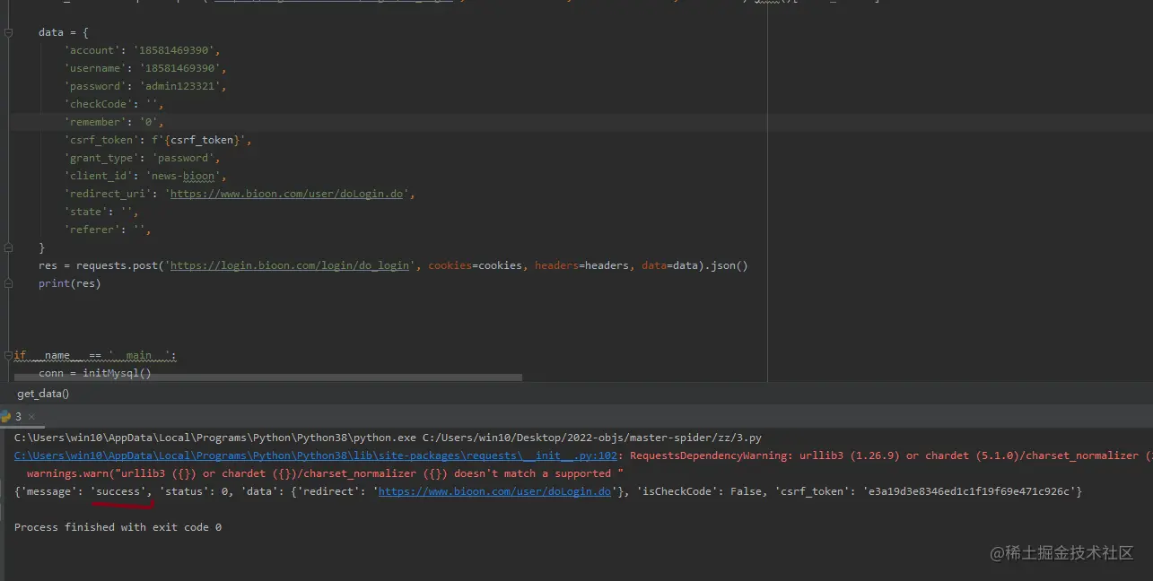
Task: Click the warnings.warn line in console
Action: [x=325, y=473]
